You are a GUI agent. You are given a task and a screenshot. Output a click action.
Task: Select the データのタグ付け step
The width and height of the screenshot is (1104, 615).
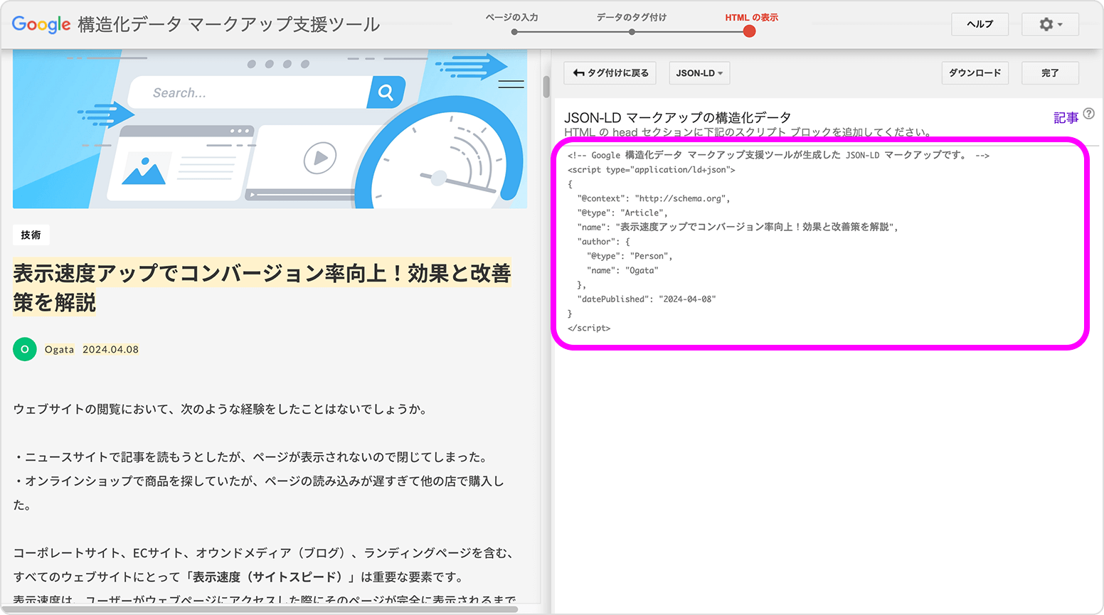coord(632,18)
